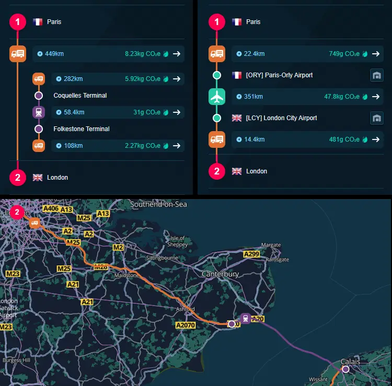This screenshot has height=386, width=392.
Task: Click the UK flag beside London in left panel
Action: pyautogui.click(x=38, y=178)
